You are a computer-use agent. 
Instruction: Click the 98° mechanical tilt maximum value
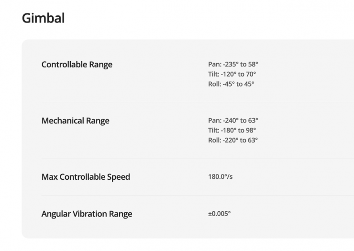[x=251, y=131]
